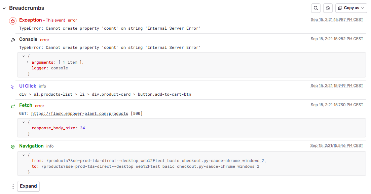Expand hidden breadcrumbs with Expand button
Image resolution: width=371 pixels, height=194 pixels.
pos(28,186)
